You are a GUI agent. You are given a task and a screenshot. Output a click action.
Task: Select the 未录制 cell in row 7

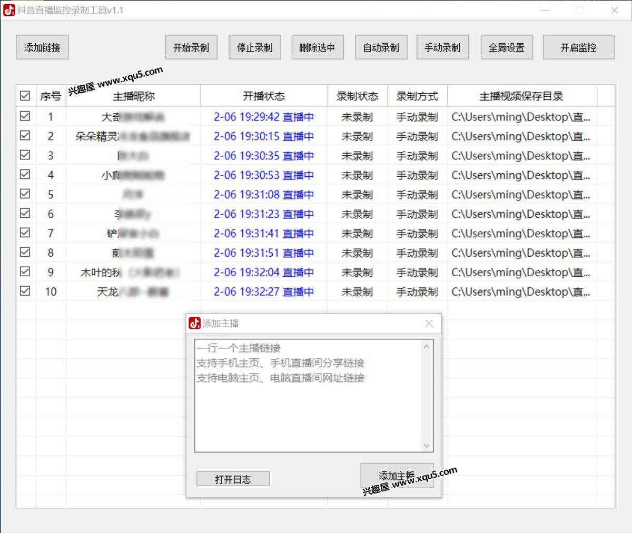point(358,234)
